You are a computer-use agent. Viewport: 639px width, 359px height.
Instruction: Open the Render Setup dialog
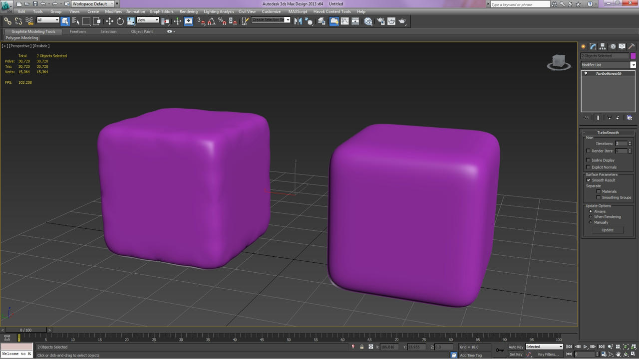coord(379,21)
